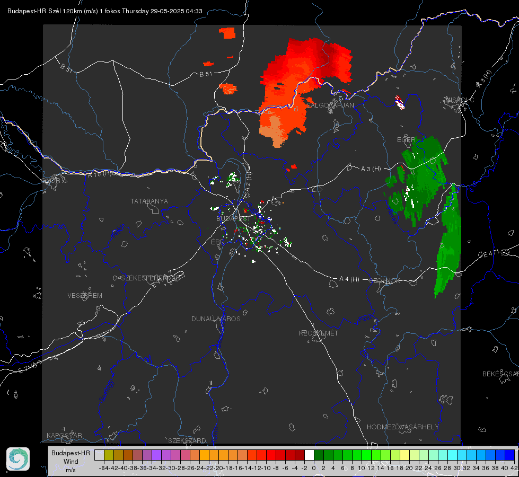
Task: Click the HODMEZOVASARHELY city label
Action: coord(402,427)
